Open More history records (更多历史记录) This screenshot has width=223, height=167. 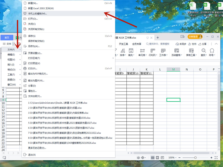[37, 148]
